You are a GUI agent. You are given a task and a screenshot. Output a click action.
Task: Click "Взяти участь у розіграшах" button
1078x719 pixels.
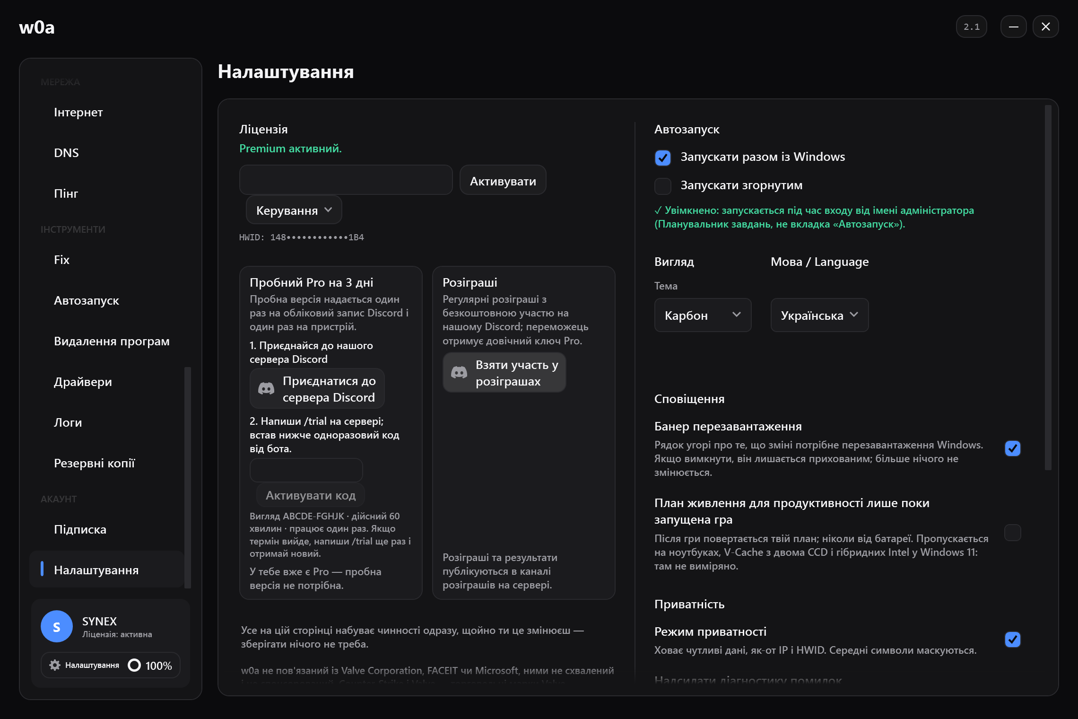[x=504, y=373]
